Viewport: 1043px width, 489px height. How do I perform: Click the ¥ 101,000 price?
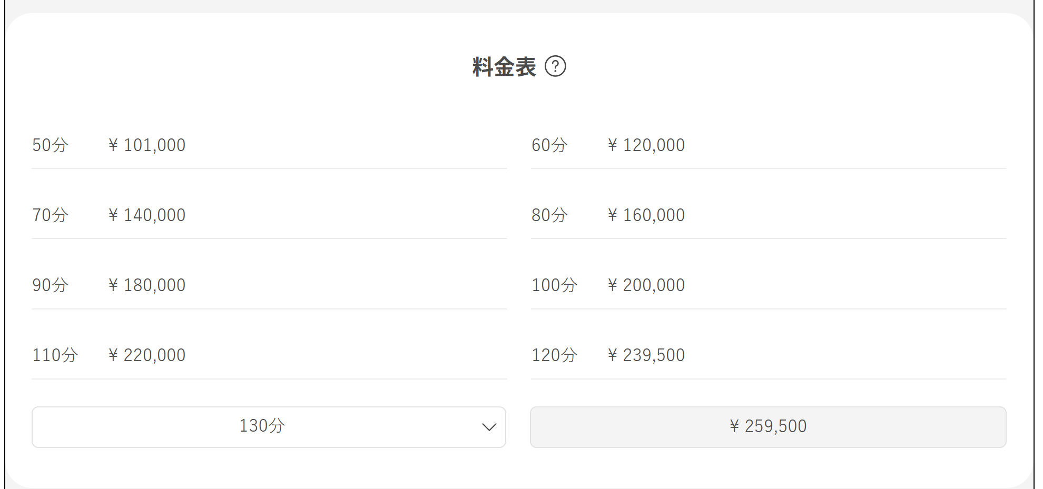click(x=147, y=145)
